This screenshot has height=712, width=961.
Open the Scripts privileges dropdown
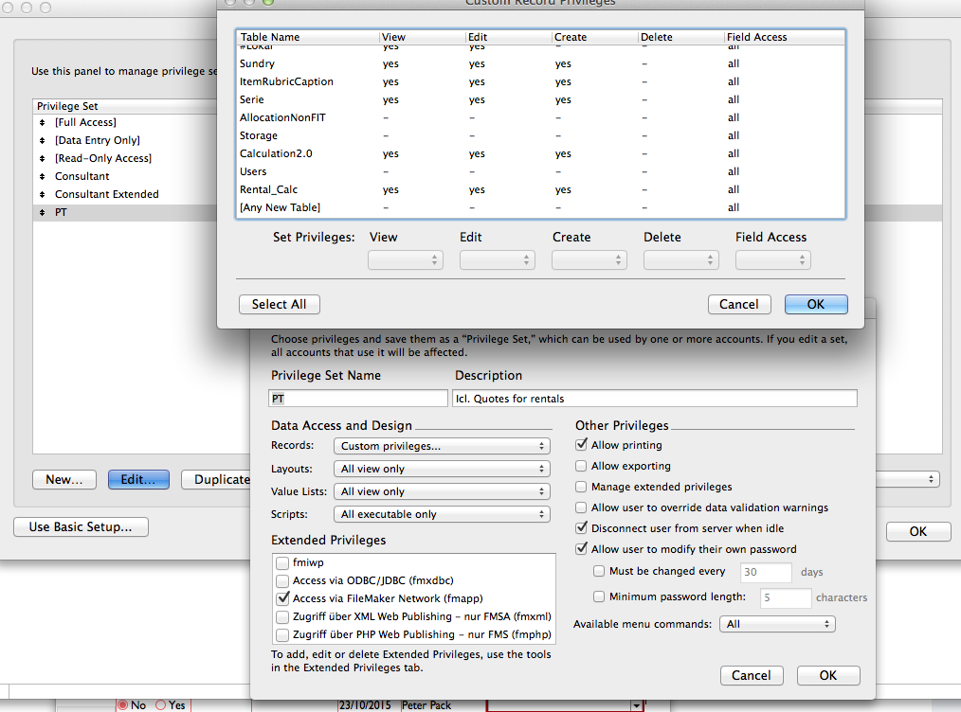tap(442, 514)
